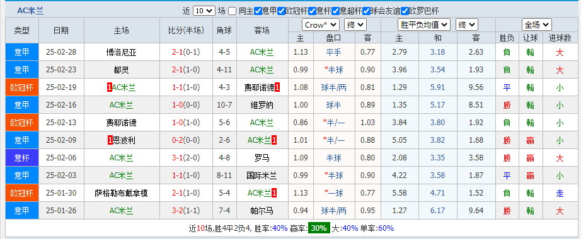Click the 走 result in 25-01-30 row
Viewport: 581px width, 239px height.
tap(560, 193)
